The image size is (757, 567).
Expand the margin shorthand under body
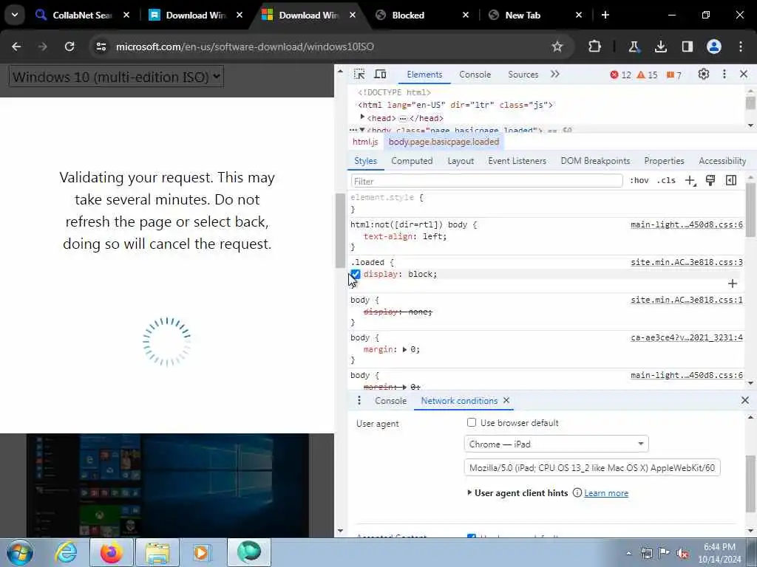(404, 349)
